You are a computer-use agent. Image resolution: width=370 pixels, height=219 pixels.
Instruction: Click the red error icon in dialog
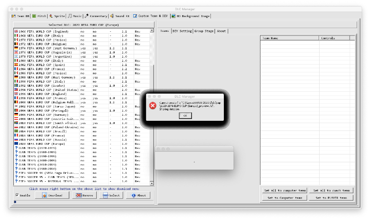[x=153, y=106]
